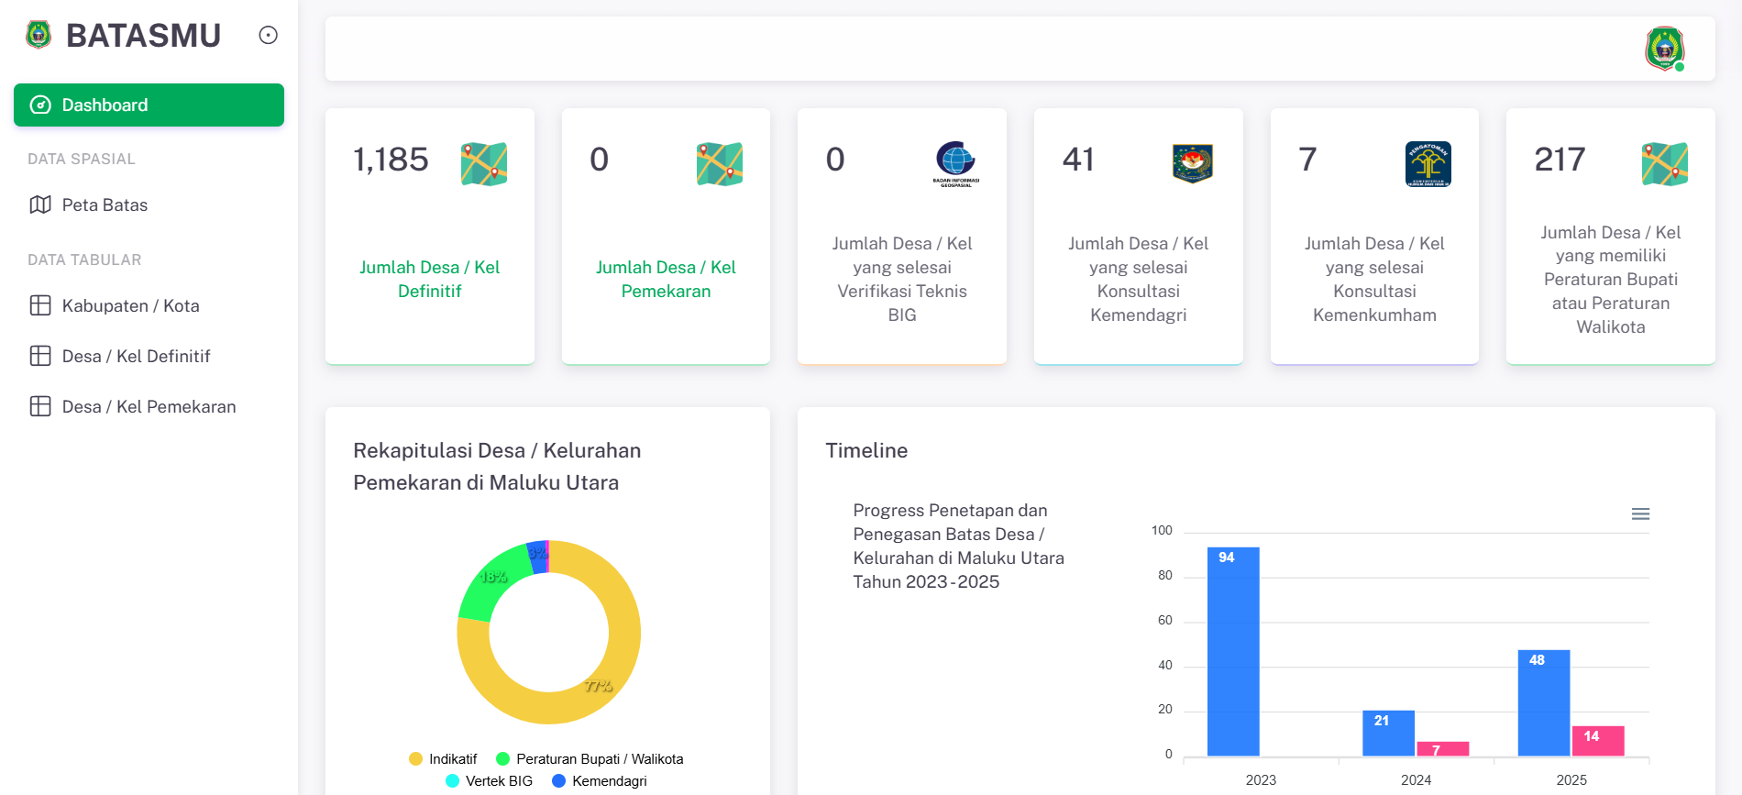Click map icon on the 217 card
The width and height of the screenshot is (1742, 795).
click(1664, 164)
